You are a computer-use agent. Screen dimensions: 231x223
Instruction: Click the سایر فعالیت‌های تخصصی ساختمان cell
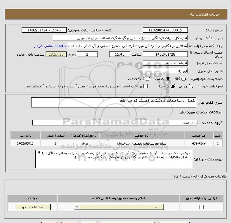click(x=142, y=143)
